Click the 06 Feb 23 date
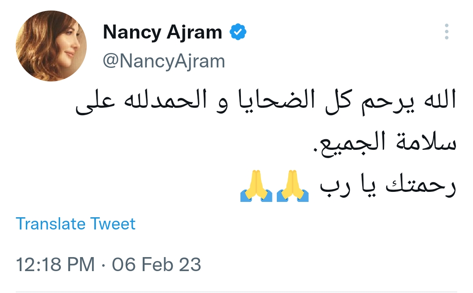The width and height of the screenshot is (473, 293). click(x=156, y=265)
